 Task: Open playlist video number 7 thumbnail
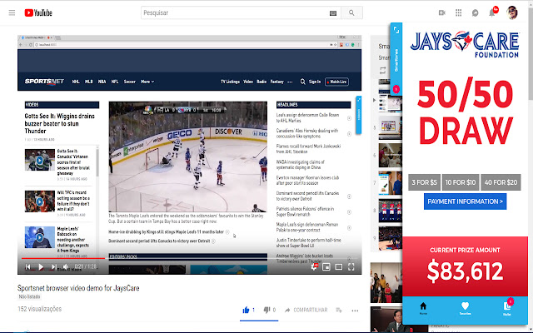[x=390, y=183]
